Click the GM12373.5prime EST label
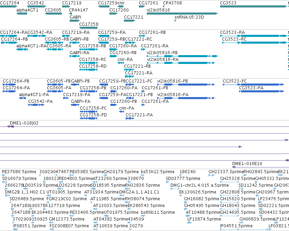Screen dimensions: 289x231 [x=67, y=219]
